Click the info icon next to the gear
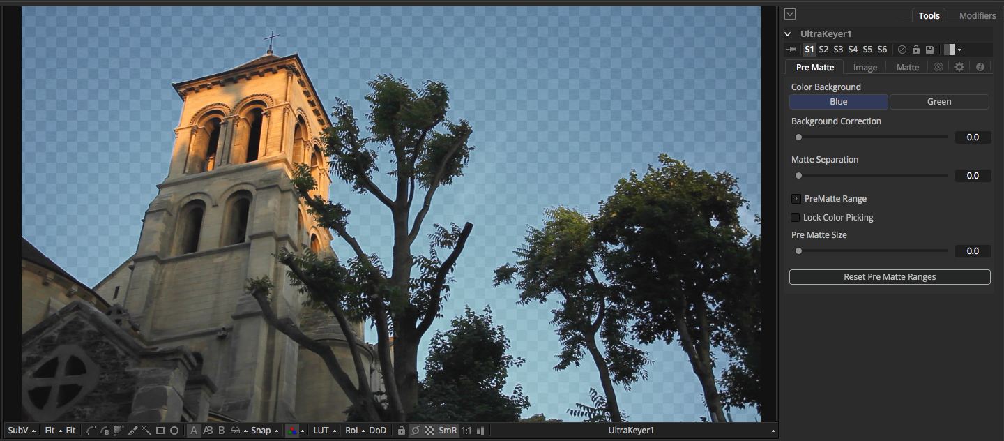Screen dimensions: 1004x441 pyautogui.click(x=980, y=66)
